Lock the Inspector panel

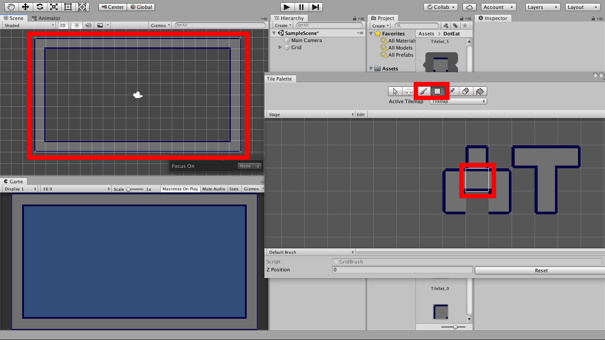pyautogui.click(x=594, y=18)
